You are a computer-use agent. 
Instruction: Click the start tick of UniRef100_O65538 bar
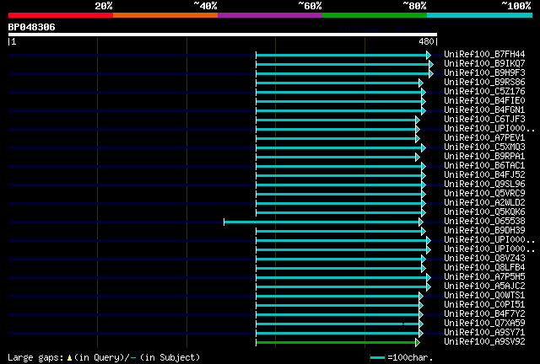pyautogui.click(x=224, y=222)
